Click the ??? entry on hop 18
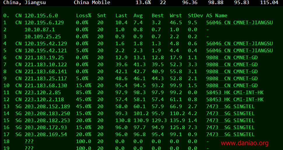This screenshot has width=283, height=150. point(29,141)
